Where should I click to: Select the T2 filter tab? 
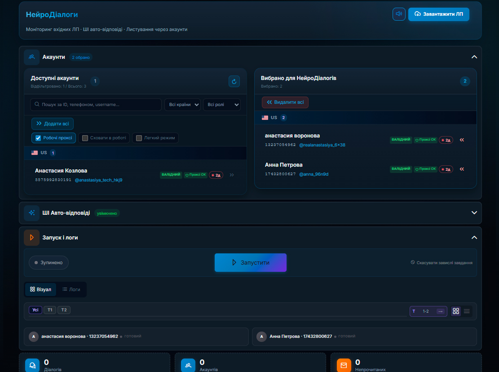pos(64,310)
